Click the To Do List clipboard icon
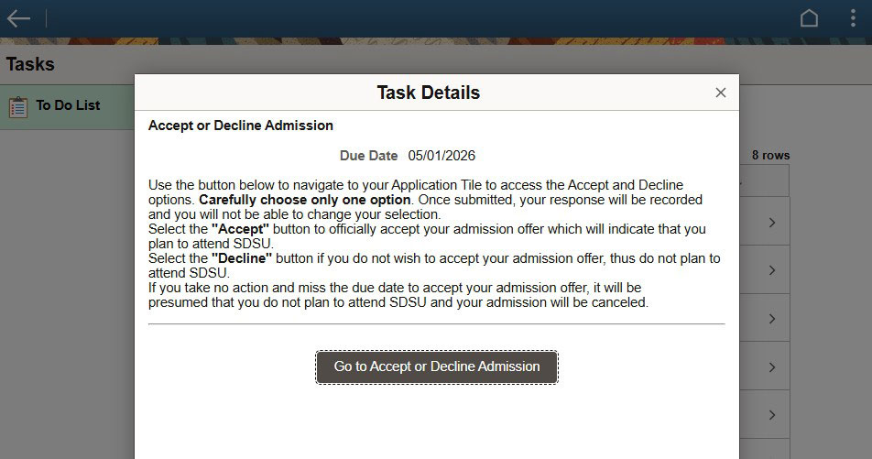872x459 pixels. (x=18, y=106)
